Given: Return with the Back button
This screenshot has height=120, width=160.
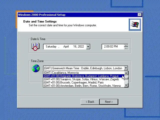Looking at the screenshot, I should [90, 102].
